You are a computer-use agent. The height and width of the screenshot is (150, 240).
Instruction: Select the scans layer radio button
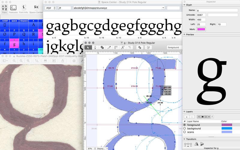tap(184, 132)
